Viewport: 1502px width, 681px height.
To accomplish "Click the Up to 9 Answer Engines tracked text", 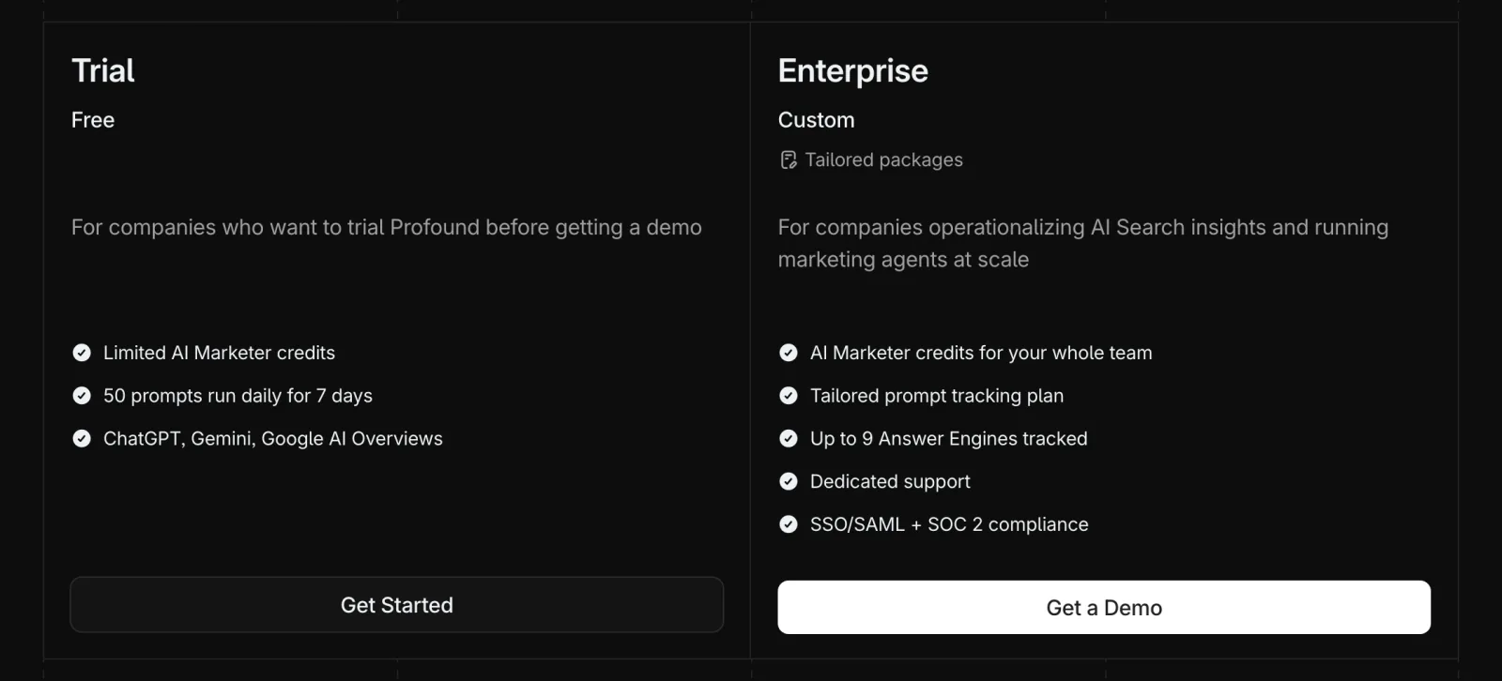I will (949, 439).
